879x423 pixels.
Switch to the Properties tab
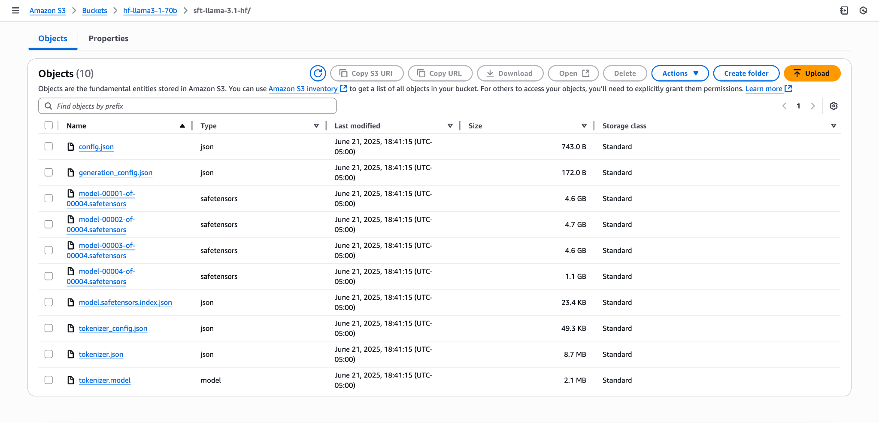109,39
